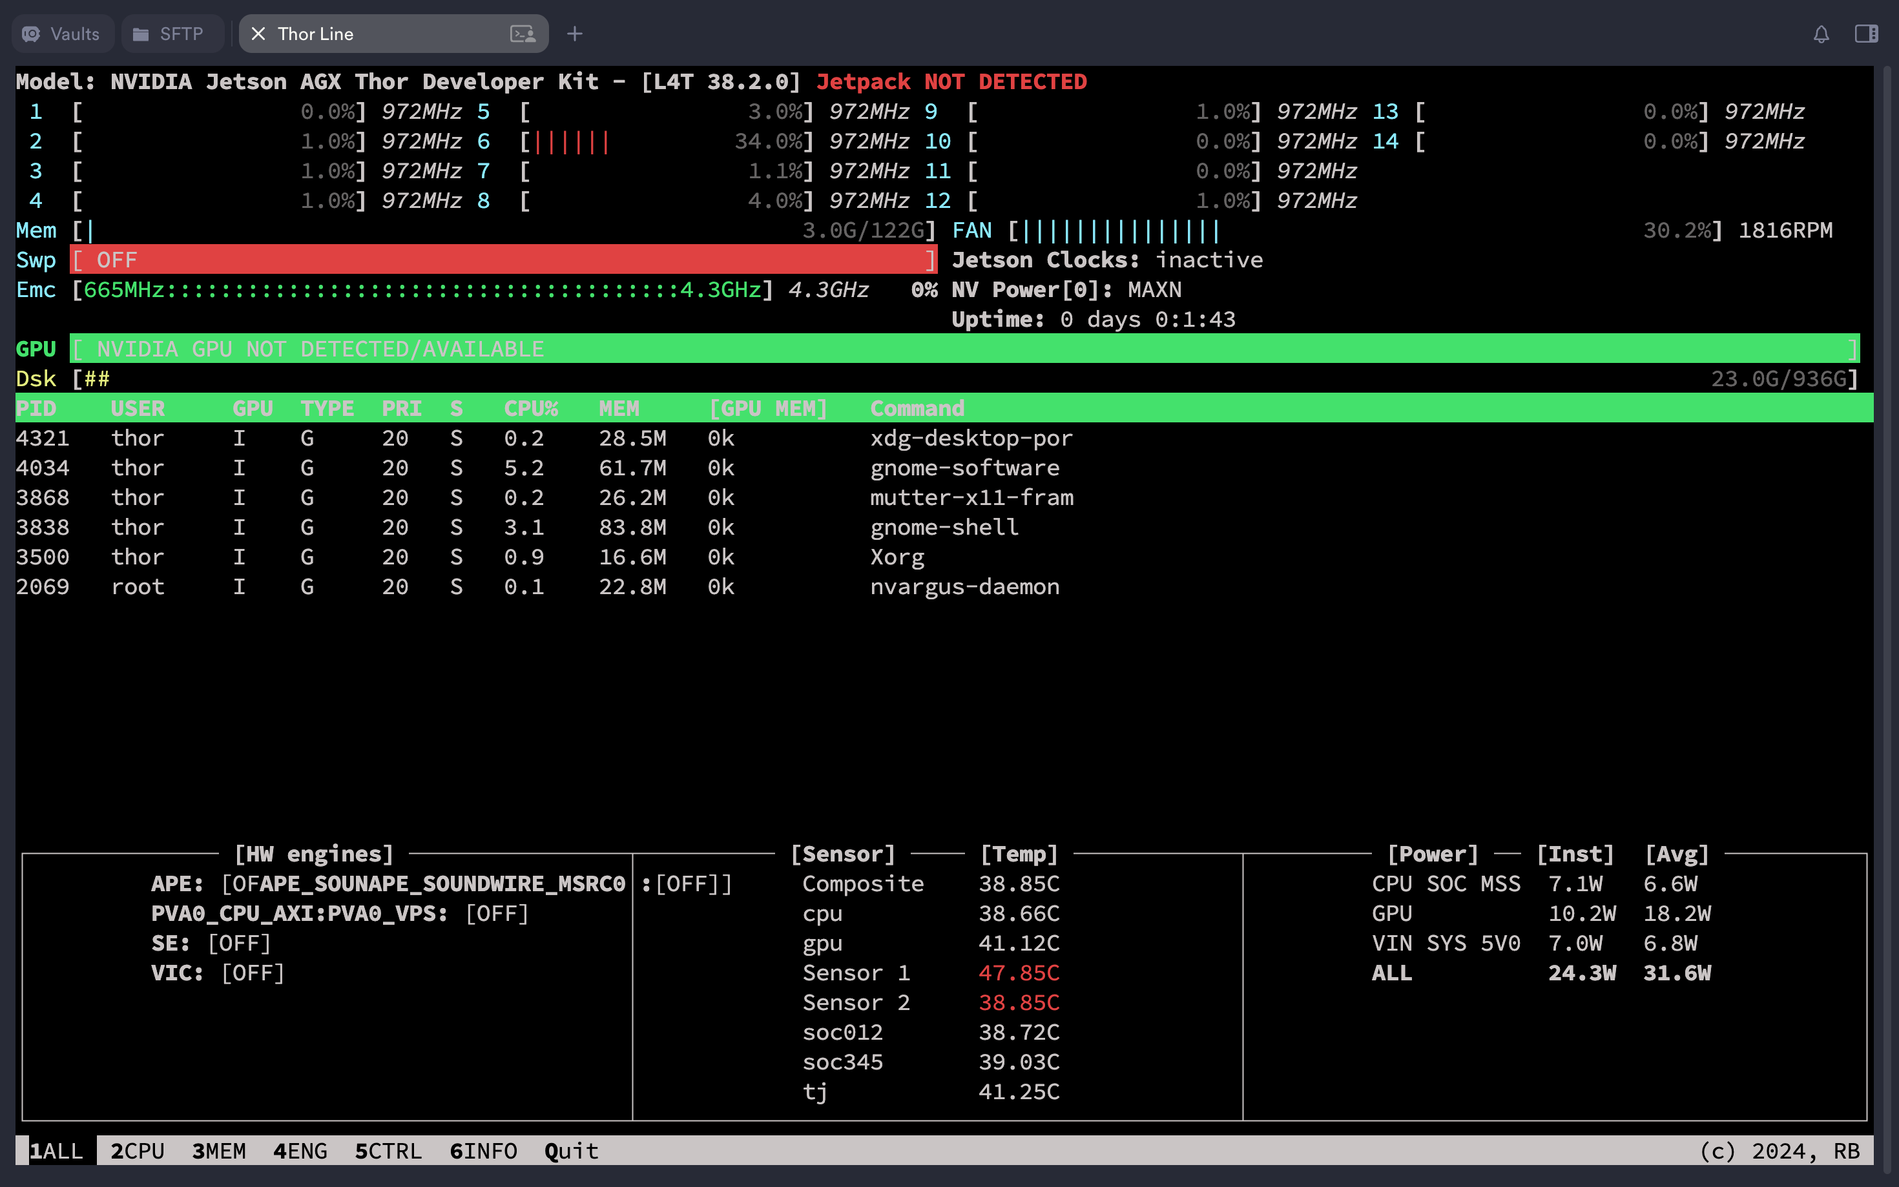Switch to the 2CPU page in jtop
The height and width of the screenshot is (1187, 1899).
tap(138, 1151)
